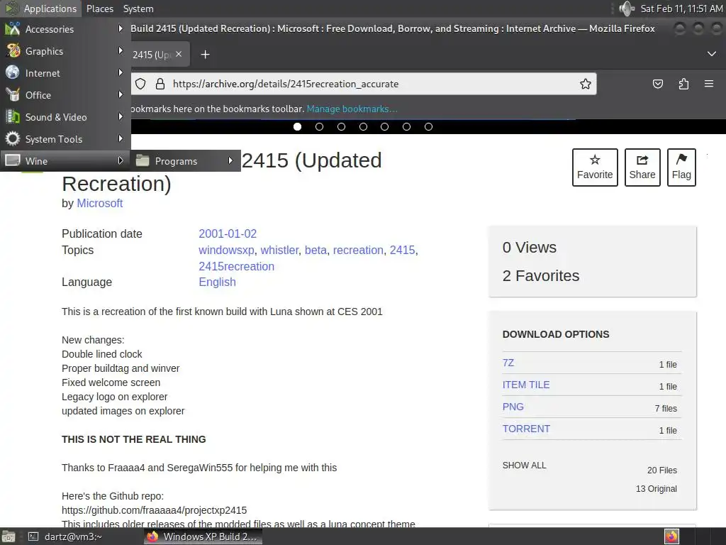Select the first carousel dot
726x545 pixels.
pyautogui.click(x=297, y=126)
